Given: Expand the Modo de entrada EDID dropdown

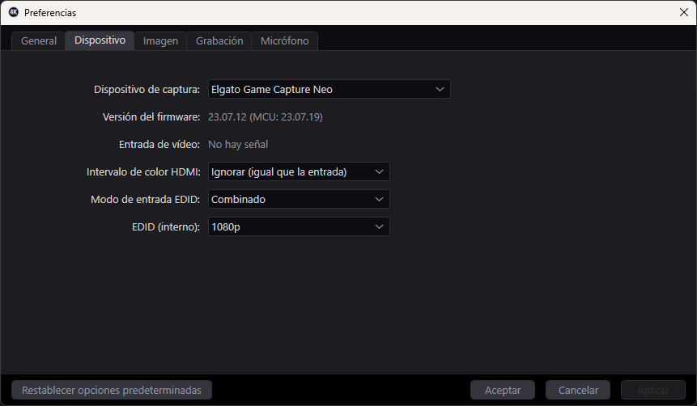Looking at the screenshot, I should 299,199.
